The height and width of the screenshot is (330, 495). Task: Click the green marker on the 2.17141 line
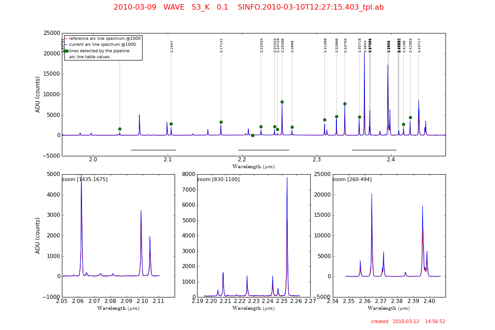(x=221, y=122)
